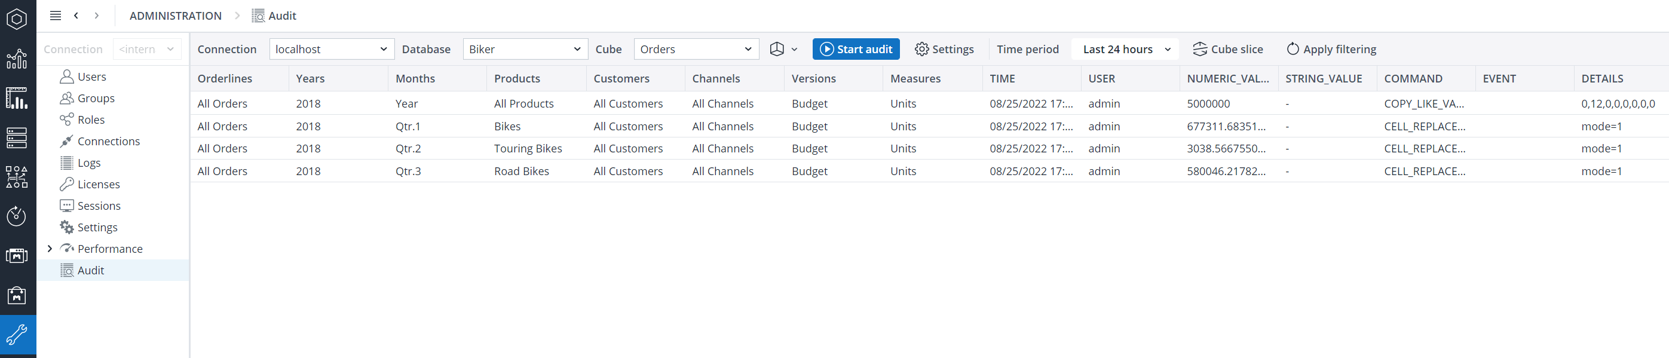The image size is (1669, 358).
Task: Select Performance in the admin tree
Action: pos(110,249)
